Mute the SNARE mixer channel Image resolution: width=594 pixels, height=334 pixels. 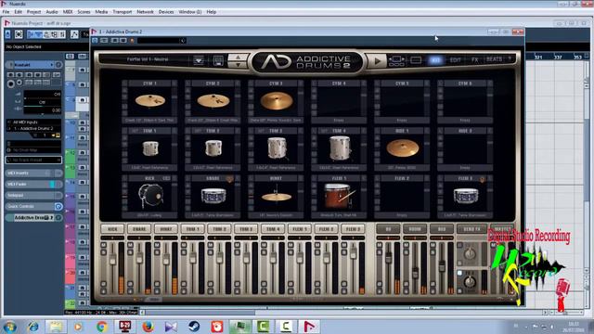point(130,245)
